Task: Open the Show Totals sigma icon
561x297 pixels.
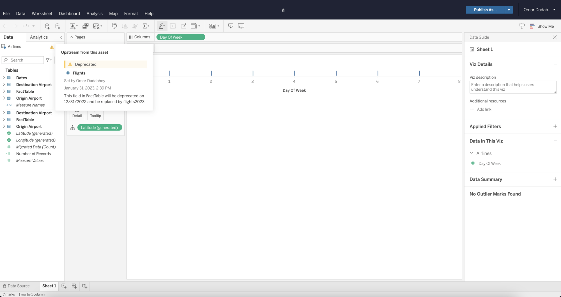Action: [146, 26]
